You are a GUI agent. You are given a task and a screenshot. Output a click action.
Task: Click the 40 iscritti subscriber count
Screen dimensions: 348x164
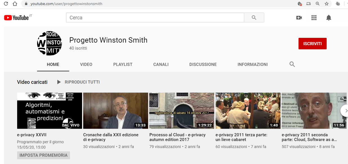point(78,48)
